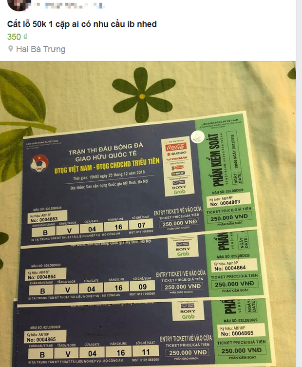Click the Coca-Cola logo on the ticket
302x367 pixels.
tap(176, 147)
